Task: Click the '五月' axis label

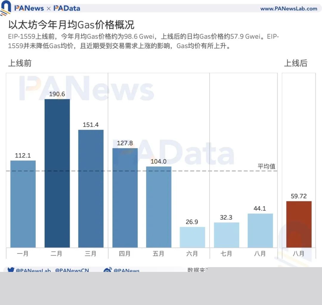Action: click(158, 254)
